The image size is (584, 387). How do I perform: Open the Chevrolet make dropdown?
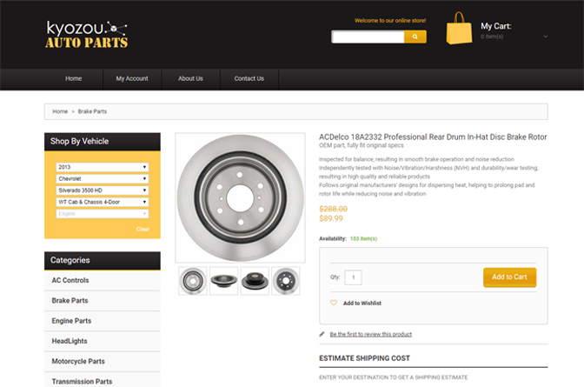[103, 178]
